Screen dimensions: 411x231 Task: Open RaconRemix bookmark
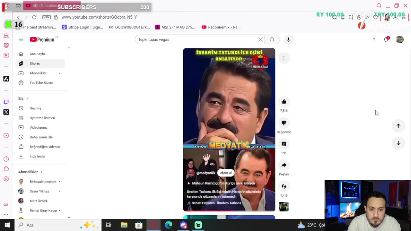click(x=221, y=27)
